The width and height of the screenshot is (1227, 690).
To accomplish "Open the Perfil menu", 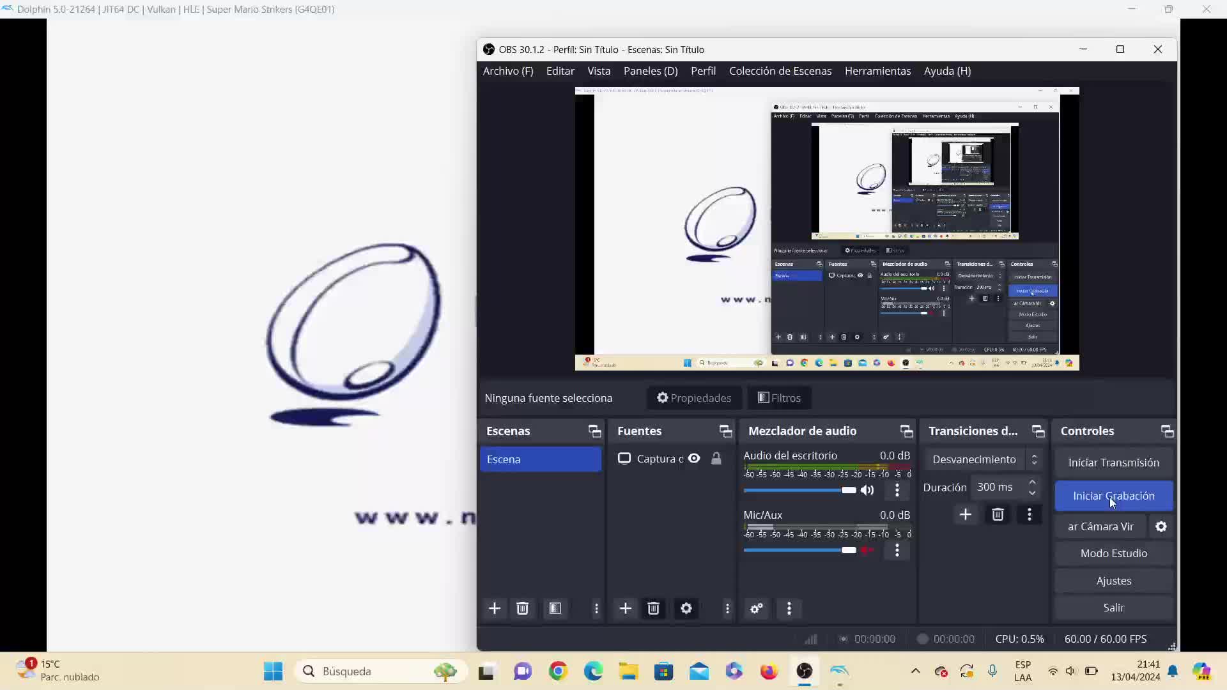I will (x=703, y=71).
